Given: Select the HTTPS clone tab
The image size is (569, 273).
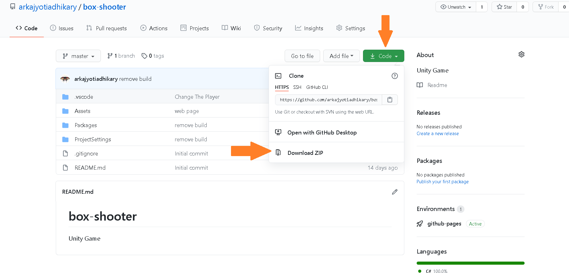Looking at the screenshot, I should point(282,87).
